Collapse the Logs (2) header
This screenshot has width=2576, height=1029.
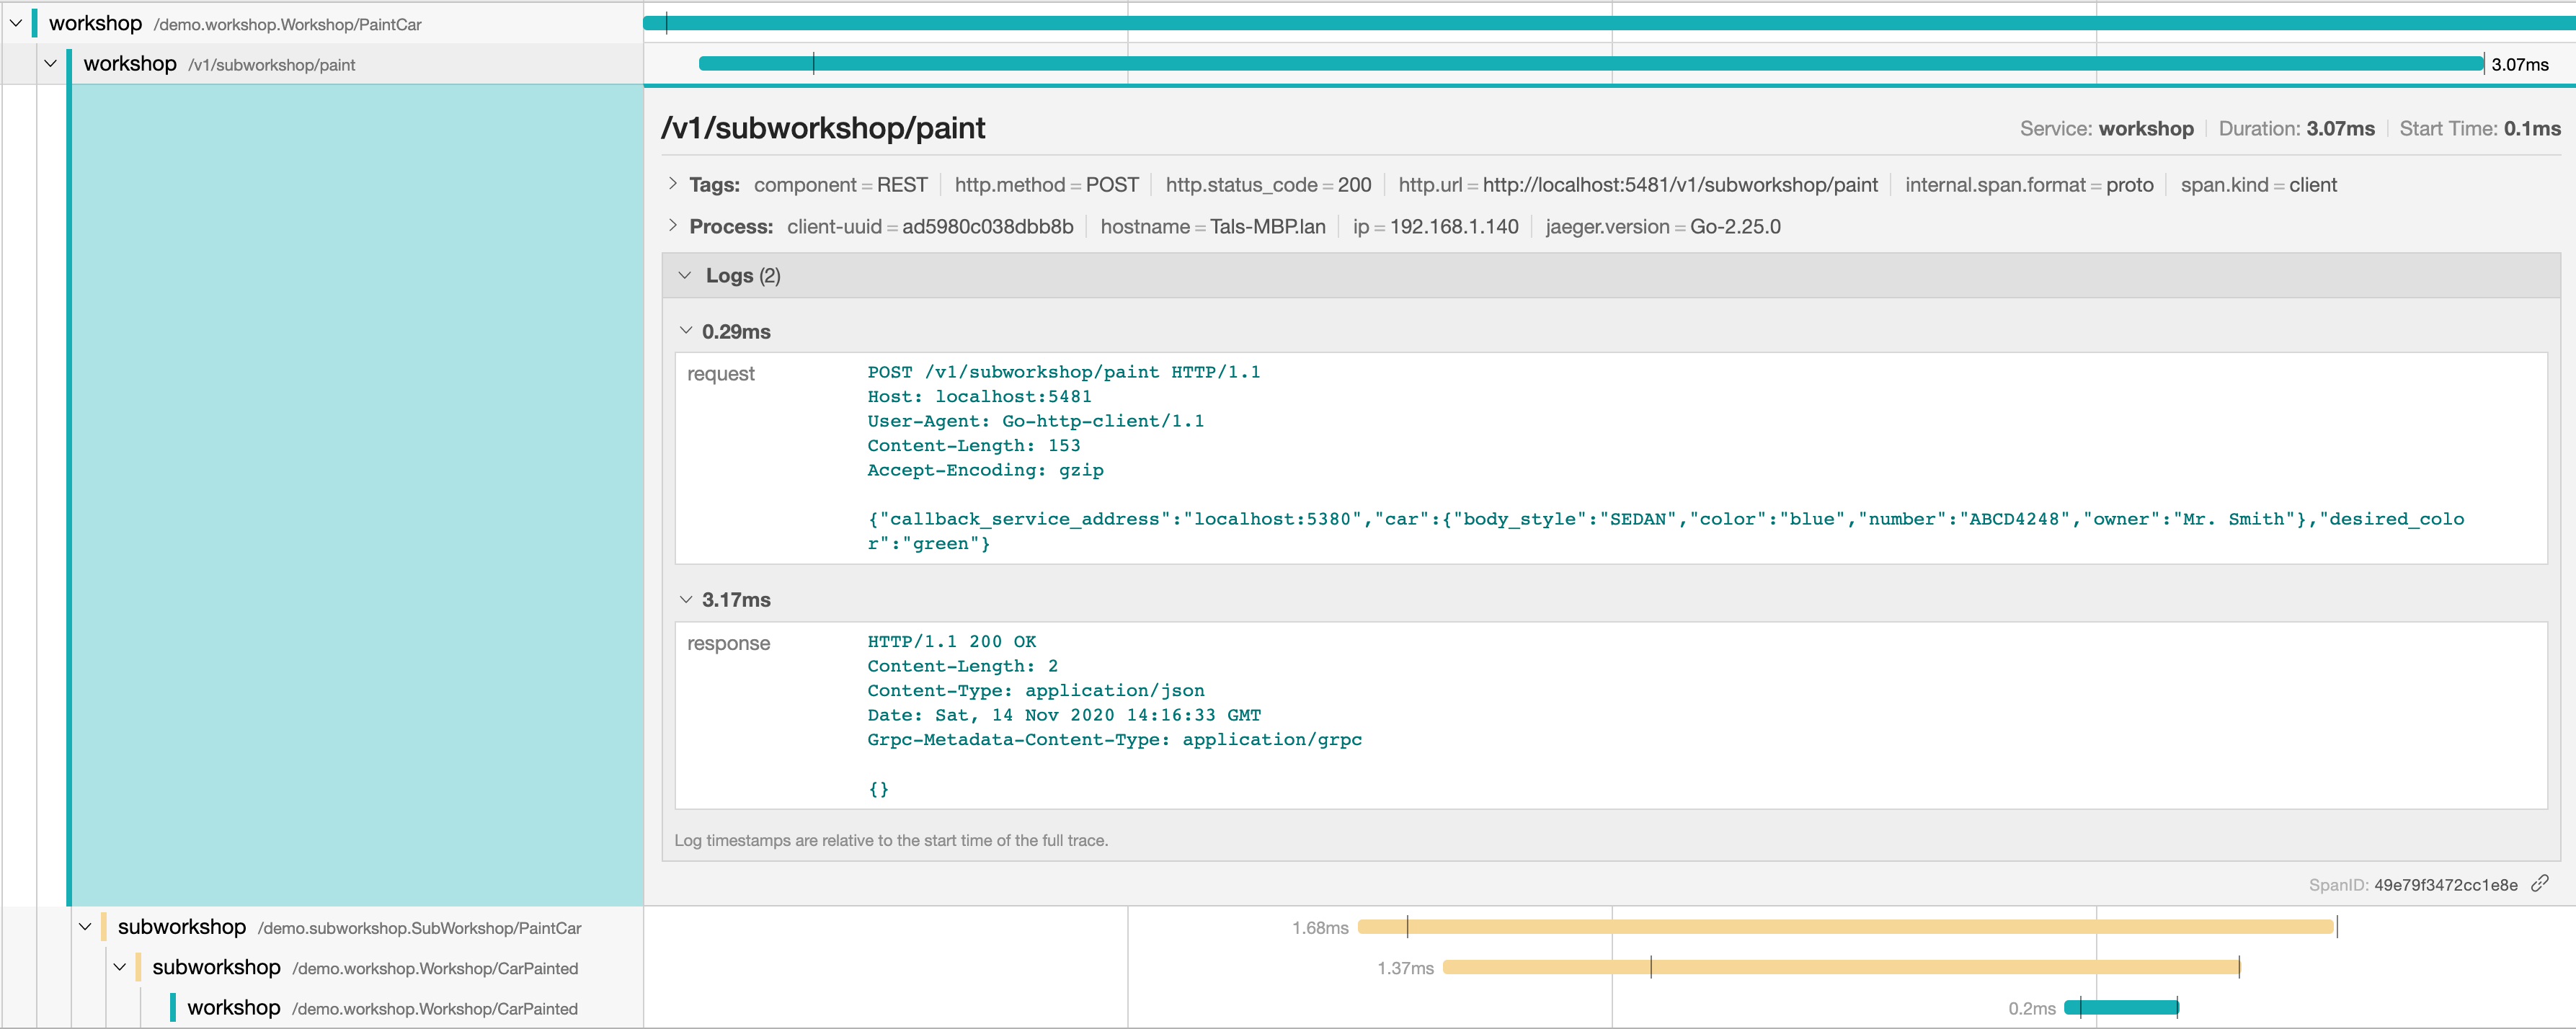click(x=685, y=275)
